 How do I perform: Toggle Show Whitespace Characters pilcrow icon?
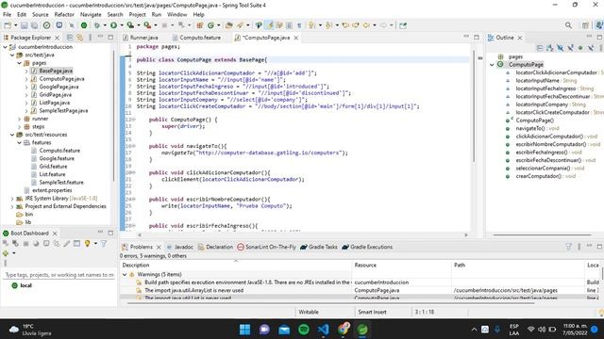coord(299,25)
